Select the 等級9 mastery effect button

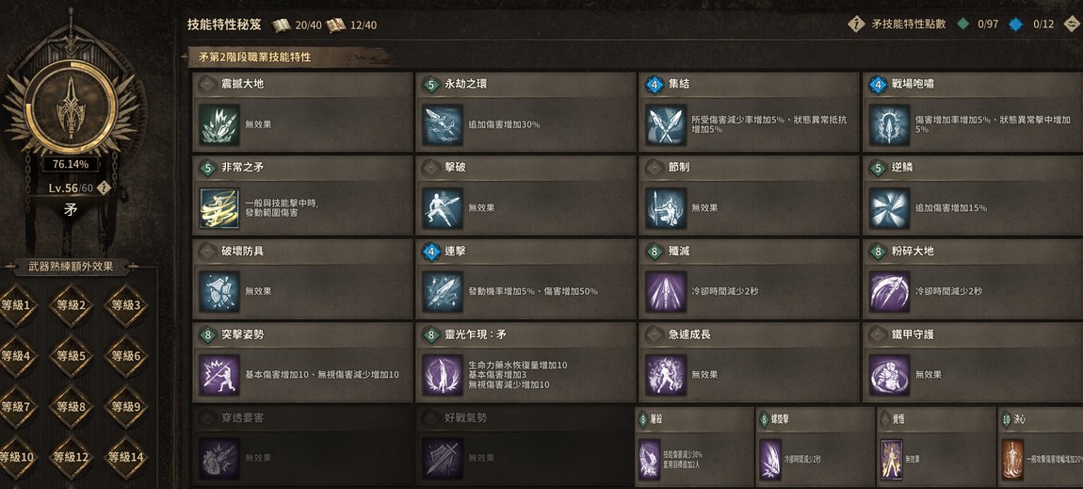125,407
